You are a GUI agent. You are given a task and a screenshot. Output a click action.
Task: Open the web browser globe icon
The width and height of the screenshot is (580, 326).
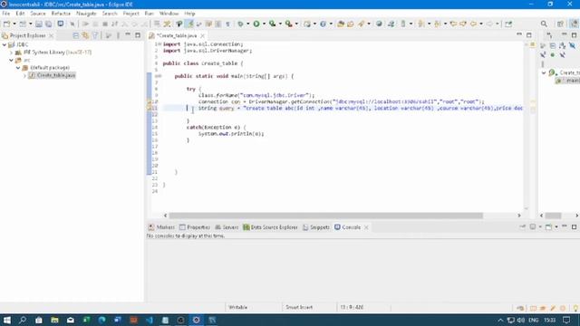379,24
